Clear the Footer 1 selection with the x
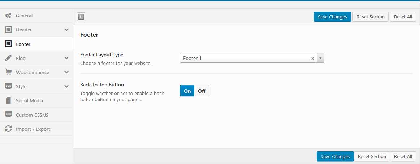Image resolution: width=420 pixels, height=164 pixels. (313, 58)
